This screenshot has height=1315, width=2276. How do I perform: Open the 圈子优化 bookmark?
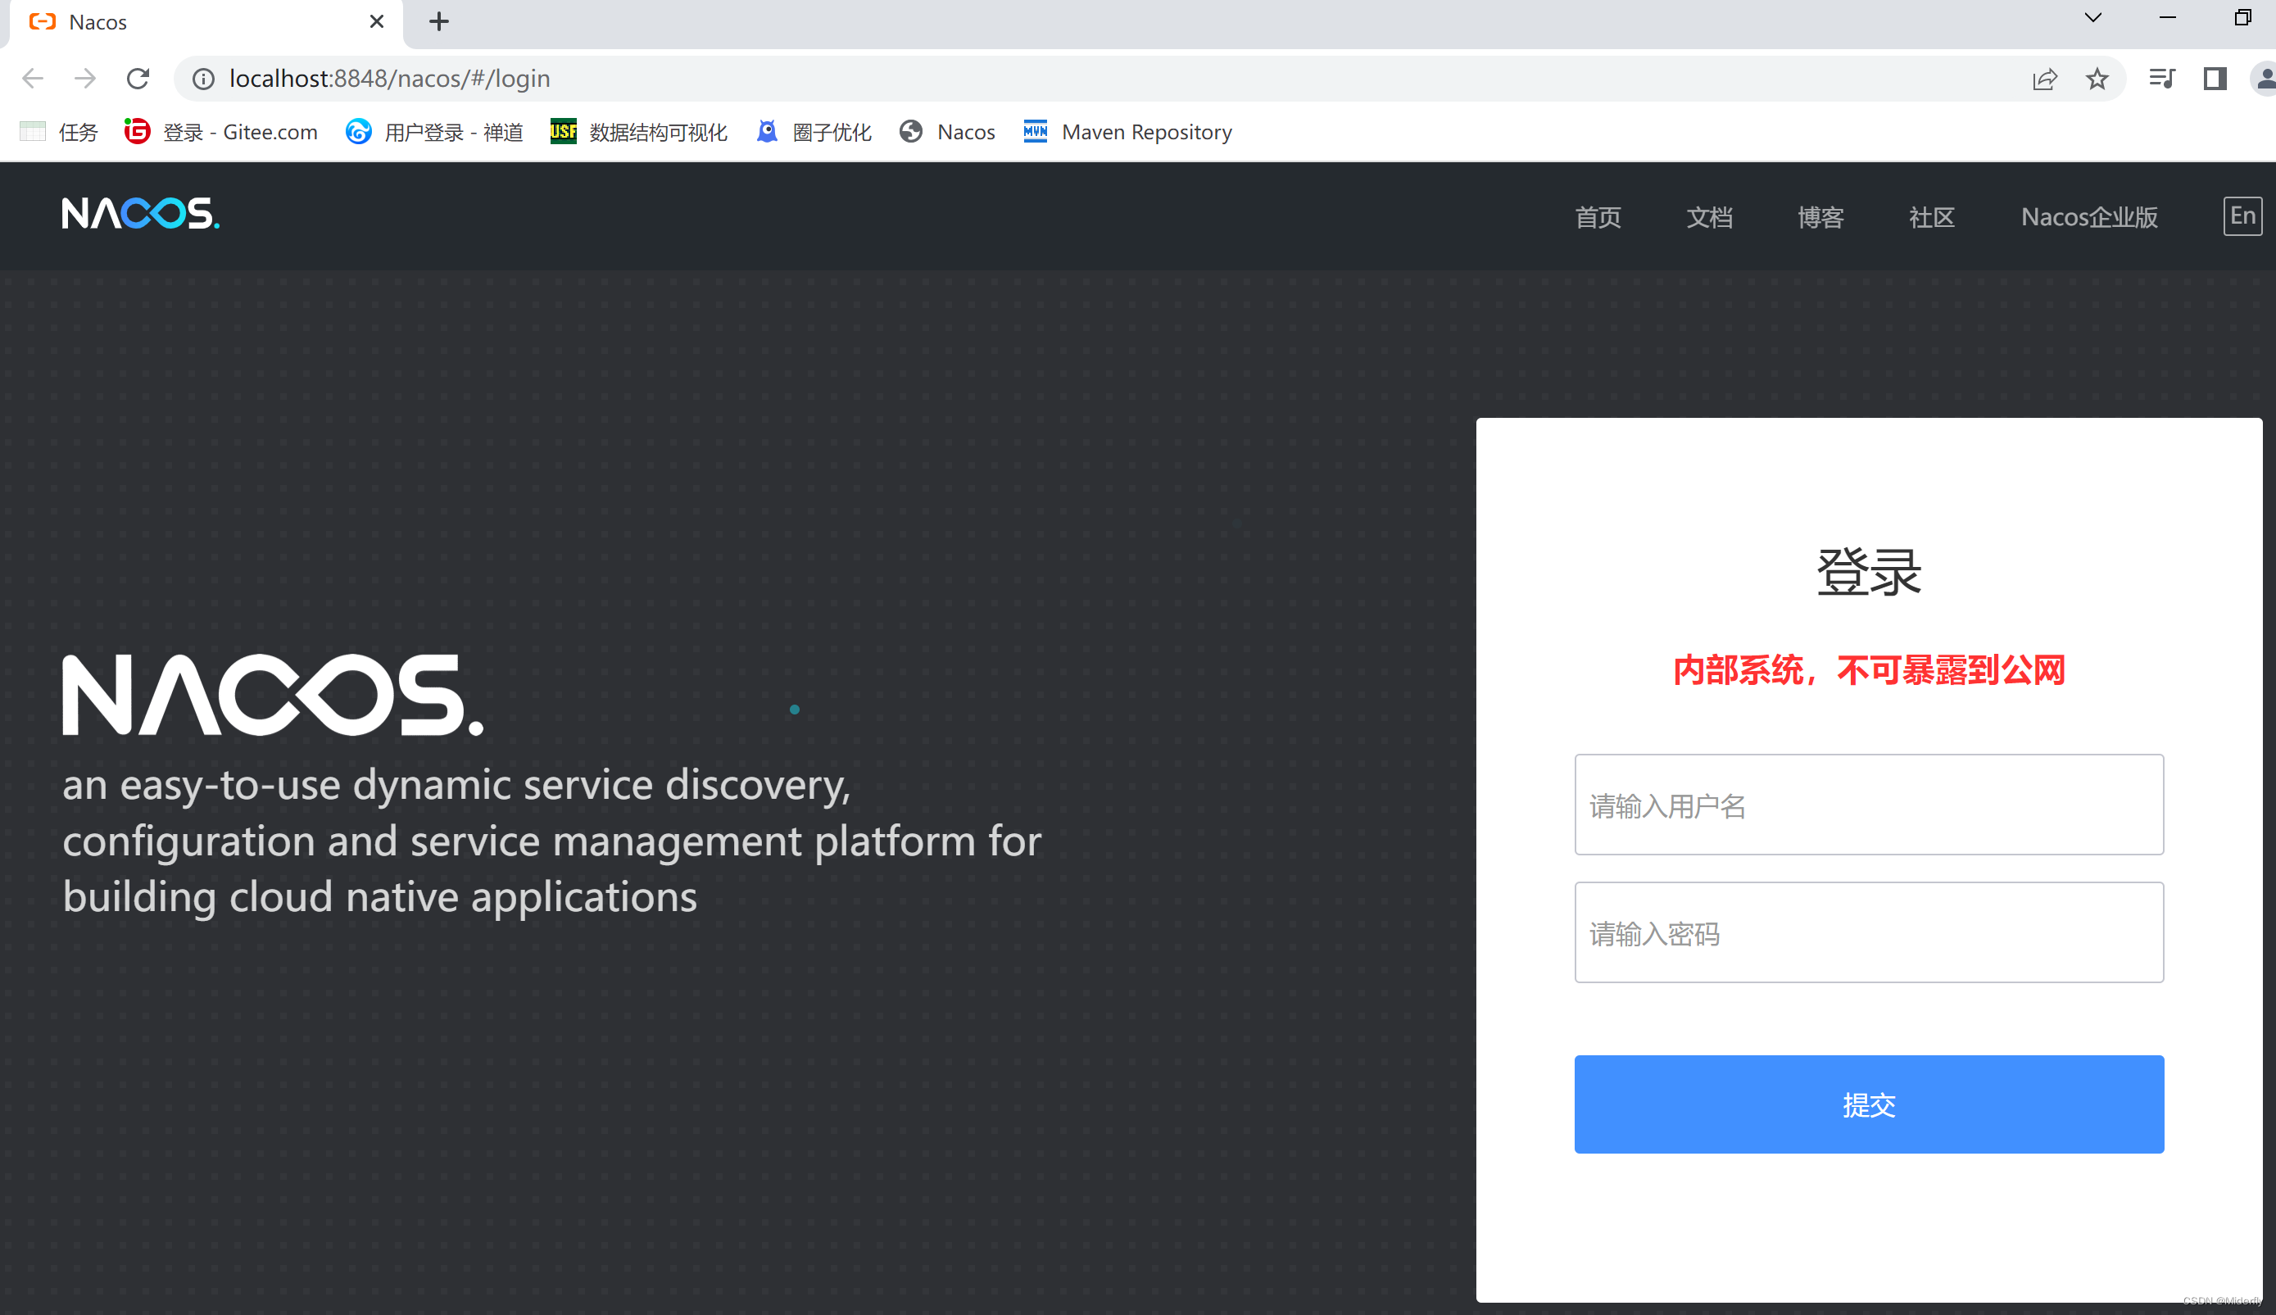(x=814, y=132)
